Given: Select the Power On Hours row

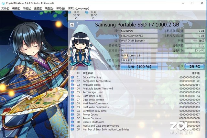Looking at the screenshot, I should click(x=135, y=118).
